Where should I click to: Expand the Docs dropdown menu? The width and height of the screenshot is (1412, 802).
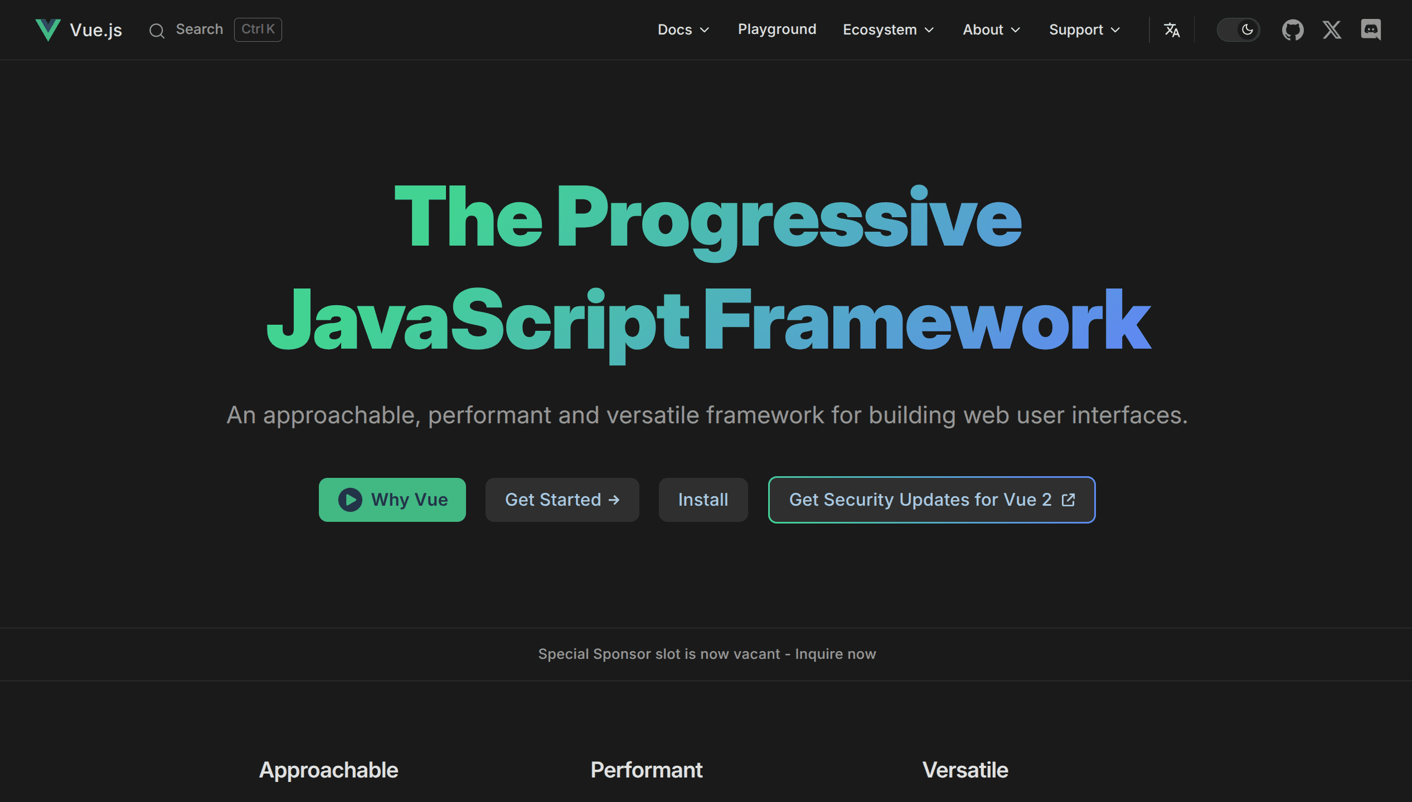tap(683, 30)
